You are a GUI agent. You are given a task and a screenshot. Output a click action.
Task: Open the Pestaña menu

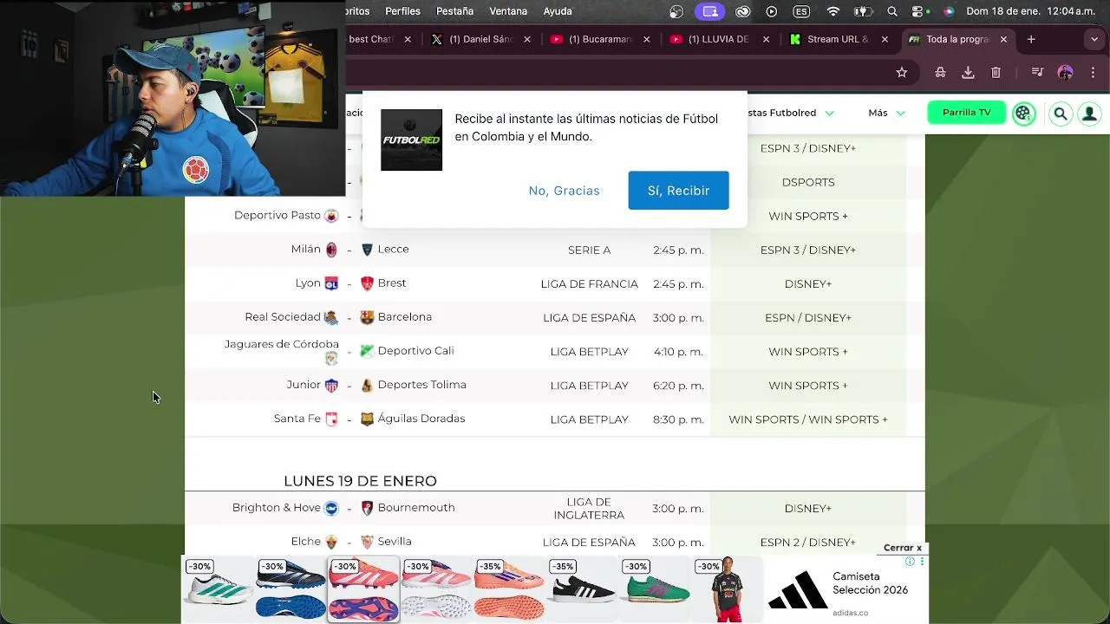click(x=454, y=11)
